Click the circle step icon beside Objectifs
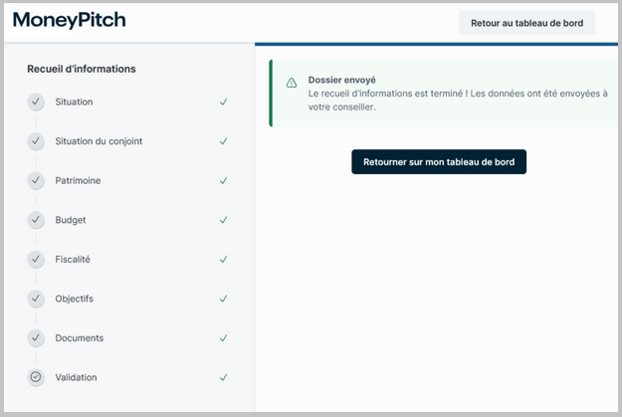The image size is (622, 417). click(x=36, y=299)
